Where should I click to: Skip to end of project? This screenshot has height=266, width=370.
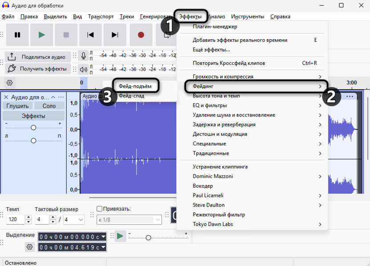tap(115, 35)
